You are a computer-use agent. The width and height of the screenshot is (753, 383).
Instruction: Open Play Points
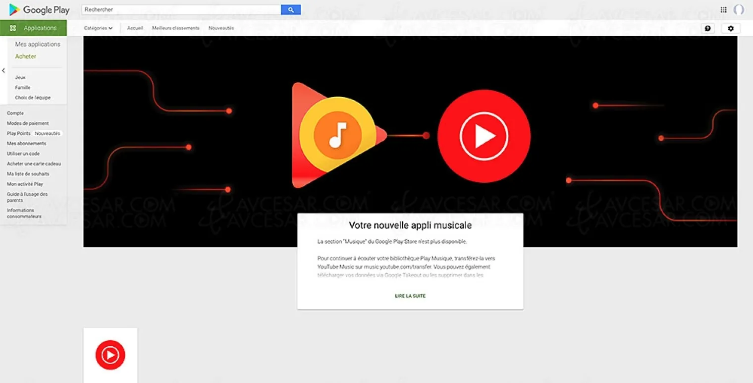19,133
